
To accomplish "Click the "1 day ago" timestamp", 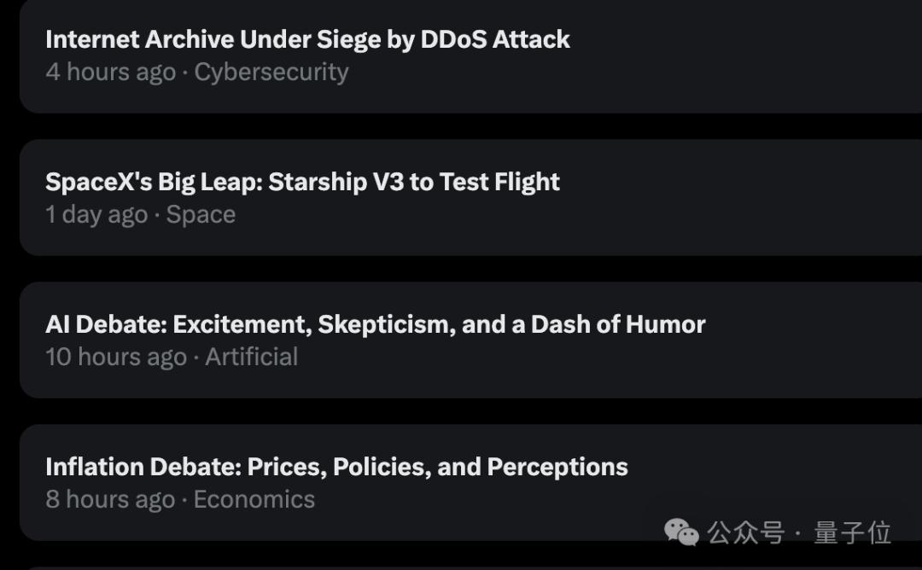I will 96,215.
